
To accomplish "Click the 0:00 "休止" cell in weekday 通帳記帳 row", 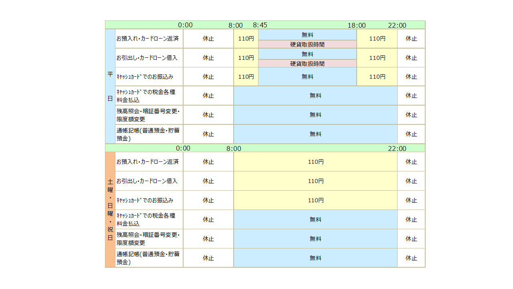I will click(x=208, y=134).
